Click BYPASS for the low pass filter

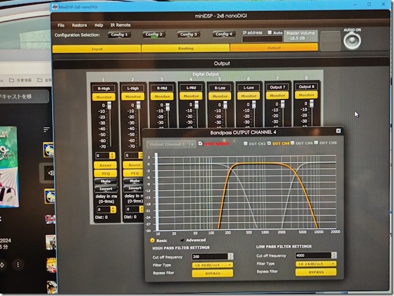click(316, 272)
